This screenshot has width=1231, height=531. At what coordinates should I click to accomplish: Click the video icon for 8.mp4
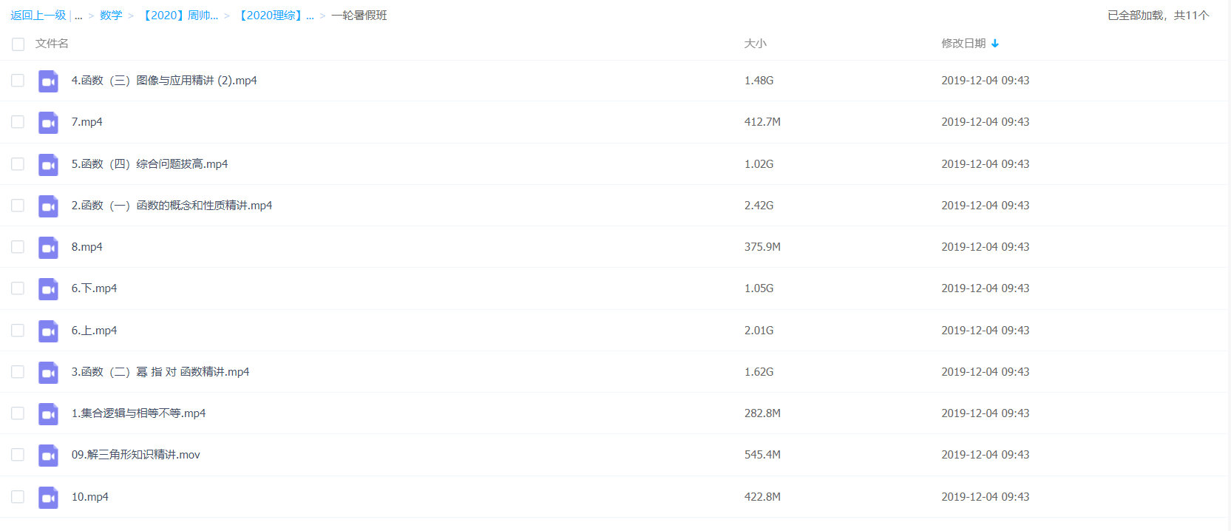[48, 248]
